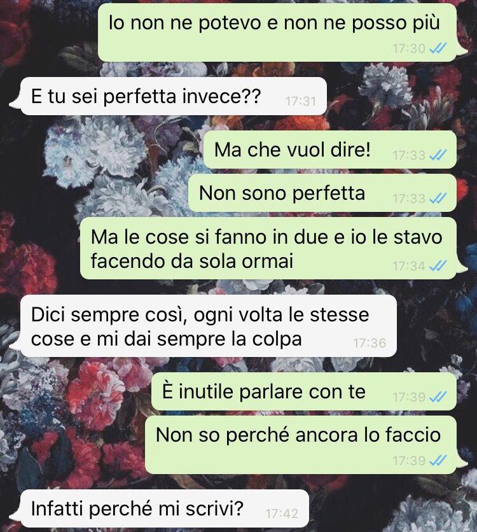The image size is (477, 532).
Task: Tap the 17:30 timestamp on the first message
Action: [x=409, y=49]
